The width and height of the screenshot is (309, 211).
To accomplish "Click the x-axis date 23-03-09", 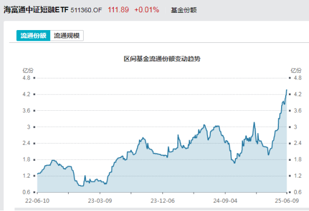I will click(x=100, y=201).
